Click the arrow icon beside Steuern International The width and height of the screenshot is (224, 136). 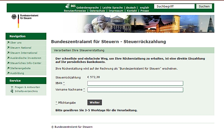pos(8,53)
